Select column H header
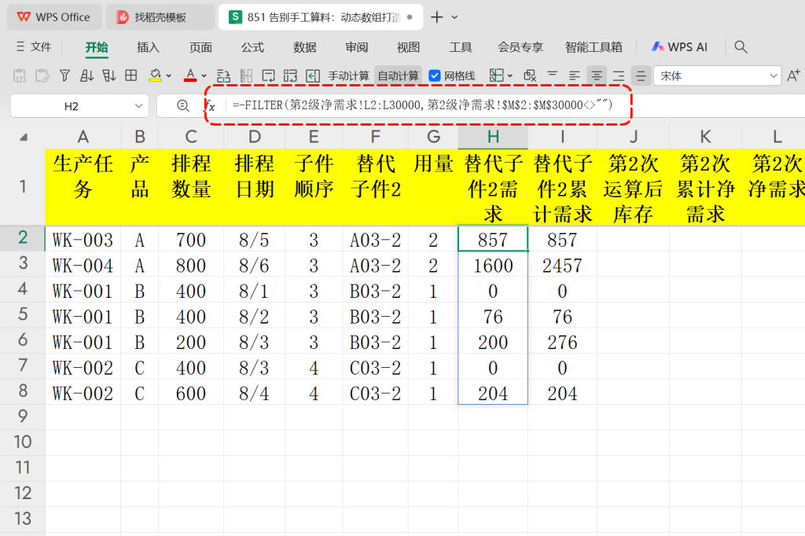805x536 pixels. tap(493, 137)
